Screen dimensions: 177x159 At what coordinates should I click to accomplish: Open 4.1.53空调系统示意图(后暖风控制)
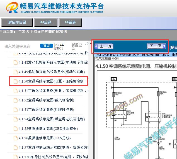click(46, 110)
